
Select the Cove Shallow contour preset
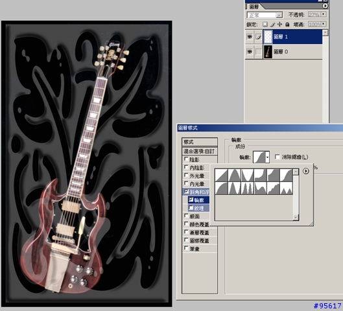point(273,175)
